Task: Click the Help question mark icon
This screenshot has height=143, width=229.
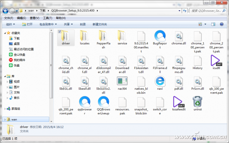Action: (x=221, y=24)
